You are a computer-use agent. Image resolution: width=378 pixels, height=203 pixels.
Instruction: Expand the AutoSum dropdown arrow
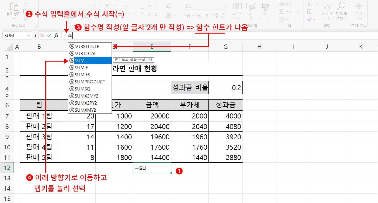click(x=316, y=4)
